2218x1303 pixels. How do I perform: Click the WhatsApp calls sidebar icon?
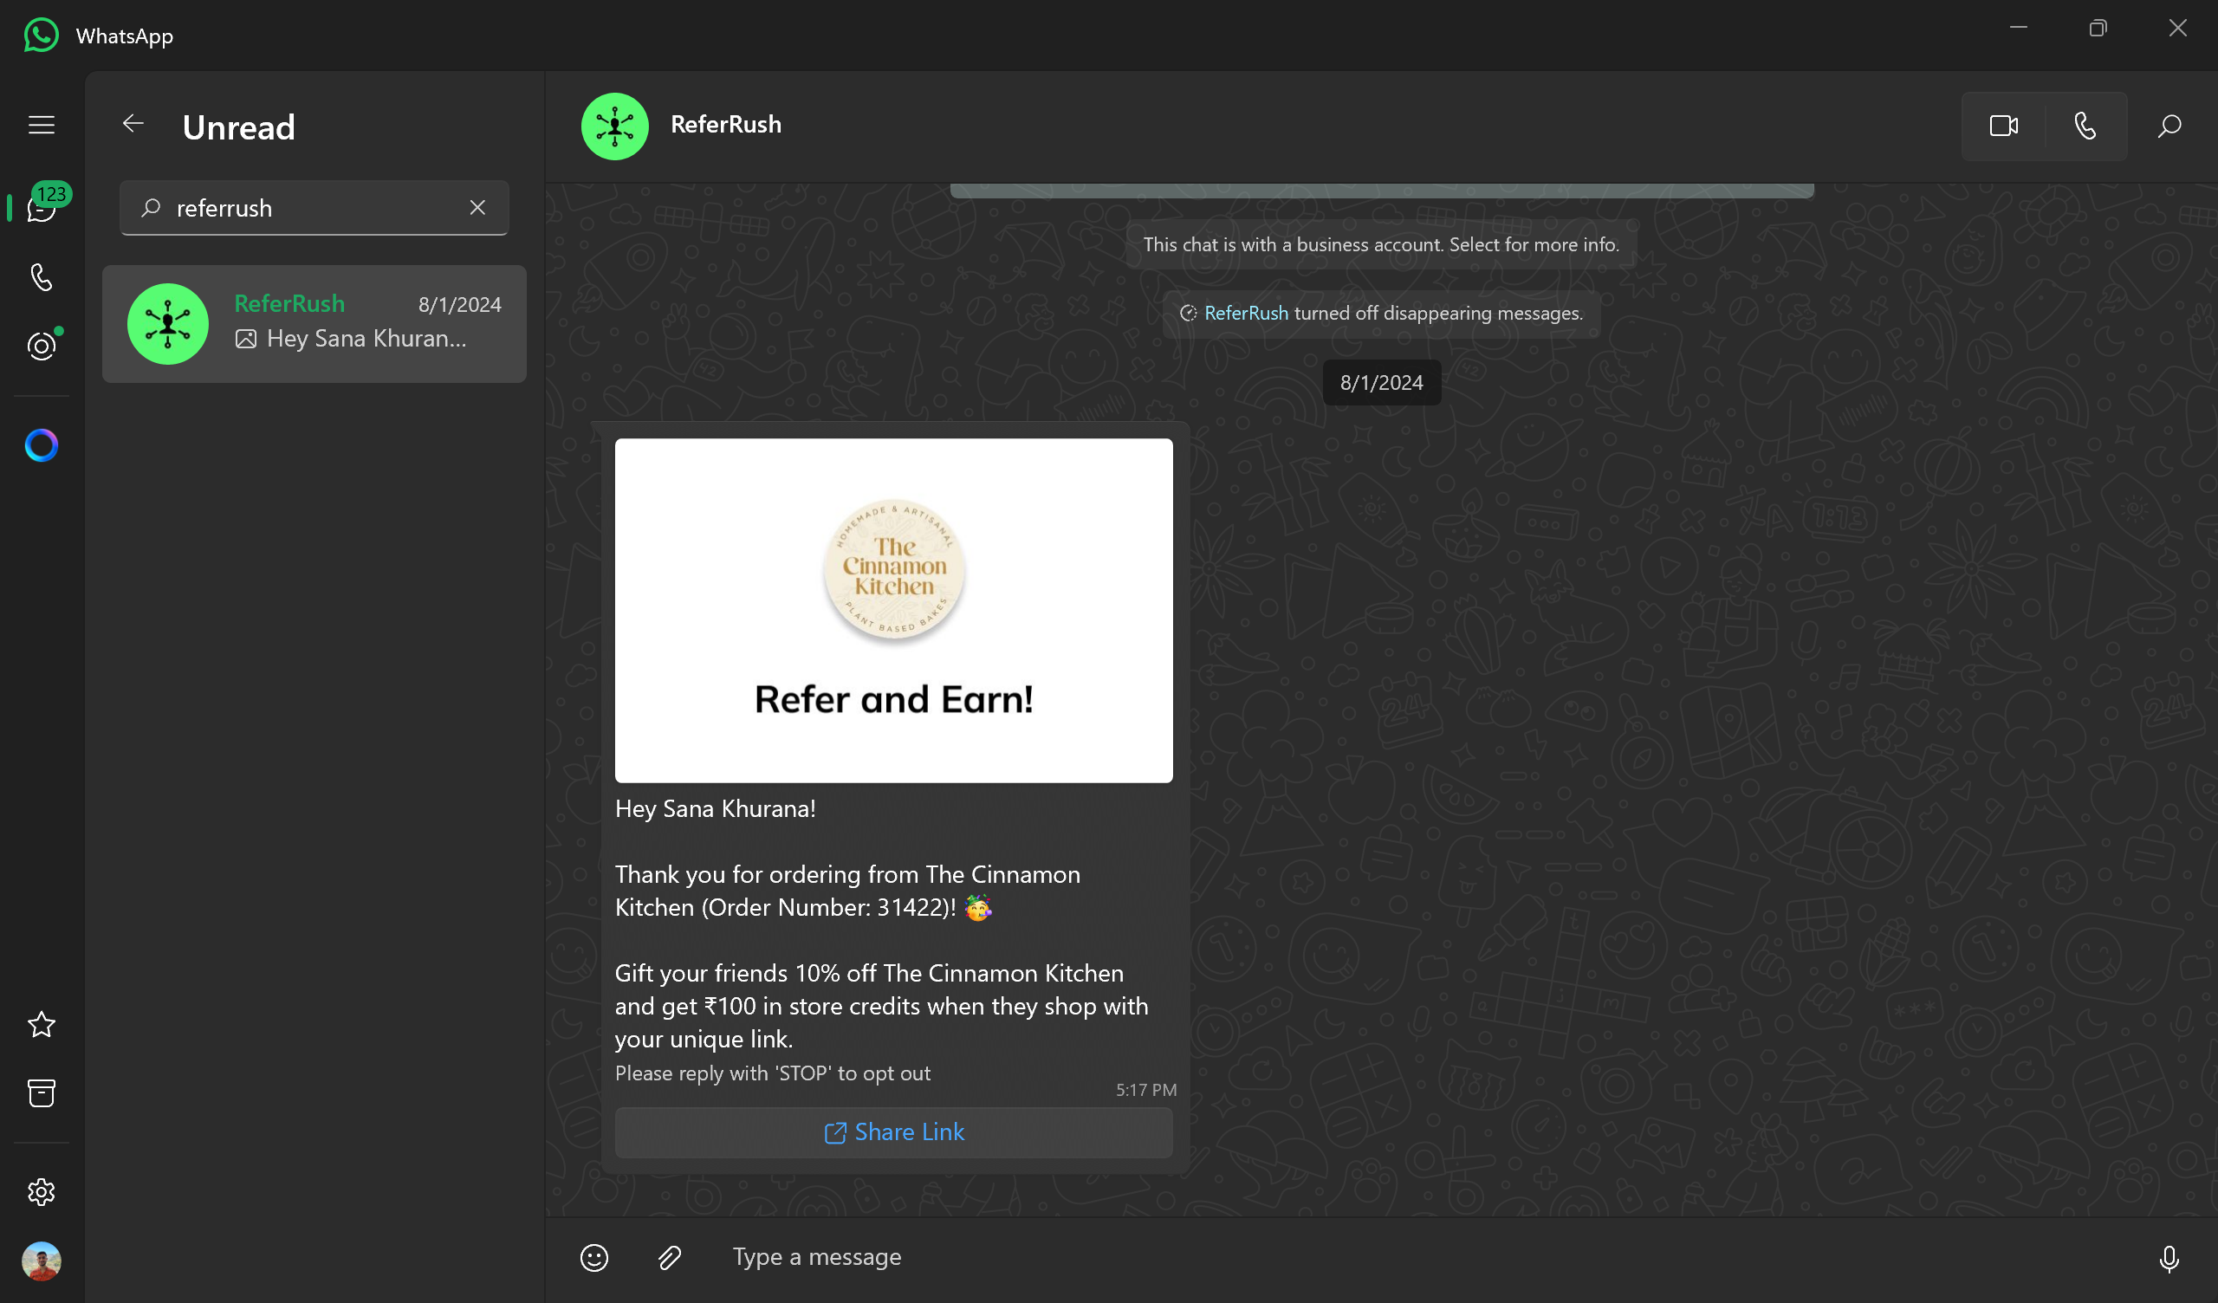(x=41, y=276)
